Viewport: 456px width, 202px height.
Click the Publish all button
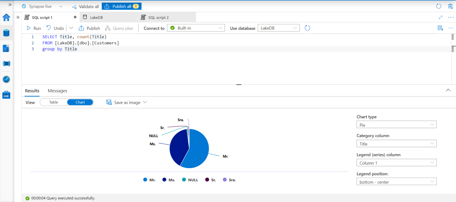(121, 6)
